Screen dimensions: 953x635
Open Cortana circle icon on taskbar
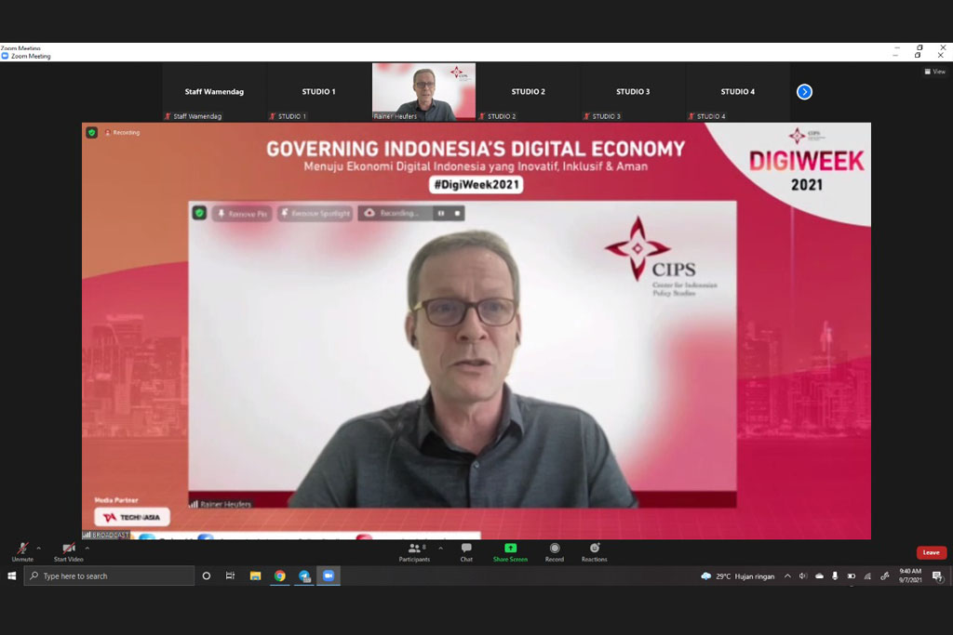tap(206, 575)
